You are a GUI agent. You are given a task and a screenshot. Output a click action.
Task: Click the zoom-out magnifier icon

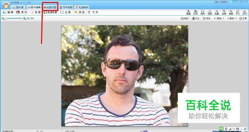click(3, 18)
